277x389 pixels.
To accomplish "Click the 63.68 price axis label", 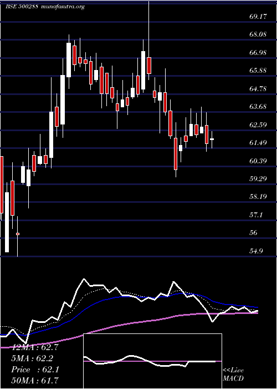I will [x=258, y=107].
